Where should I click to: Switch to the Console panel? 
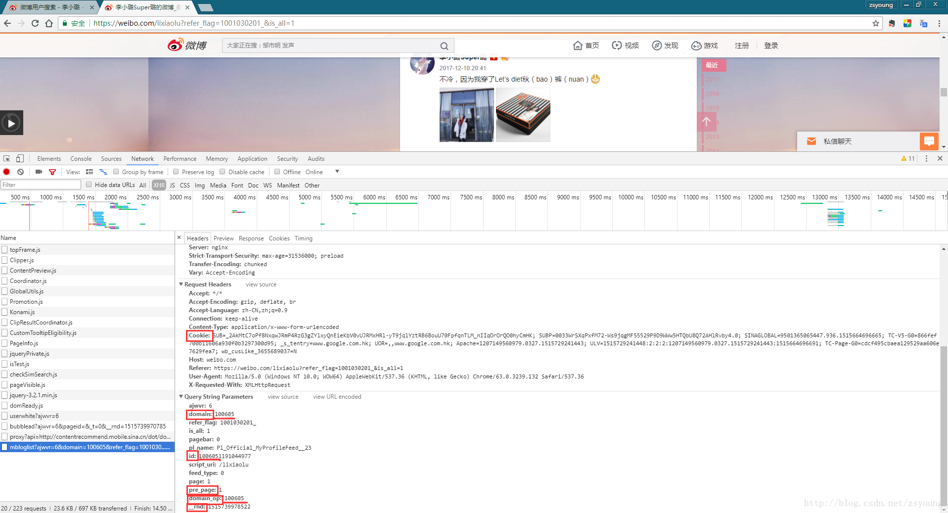81,159
